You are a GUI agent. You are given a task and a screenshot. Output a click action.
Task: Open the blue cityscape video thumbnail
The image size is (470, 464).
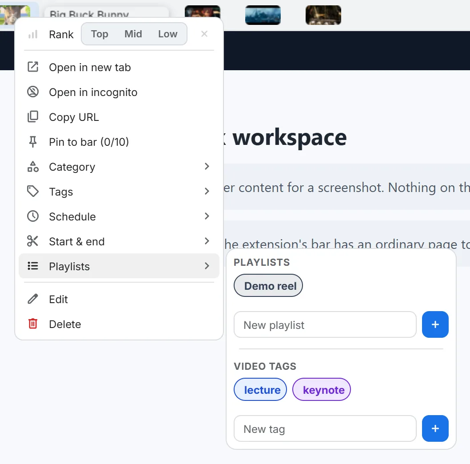[263, 15]
